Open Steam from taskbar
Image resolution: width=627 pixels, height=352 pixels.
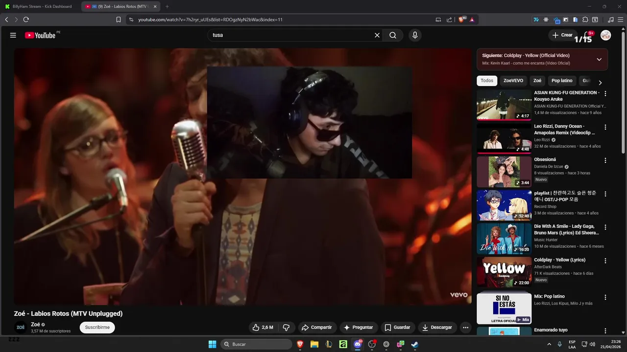414,344
